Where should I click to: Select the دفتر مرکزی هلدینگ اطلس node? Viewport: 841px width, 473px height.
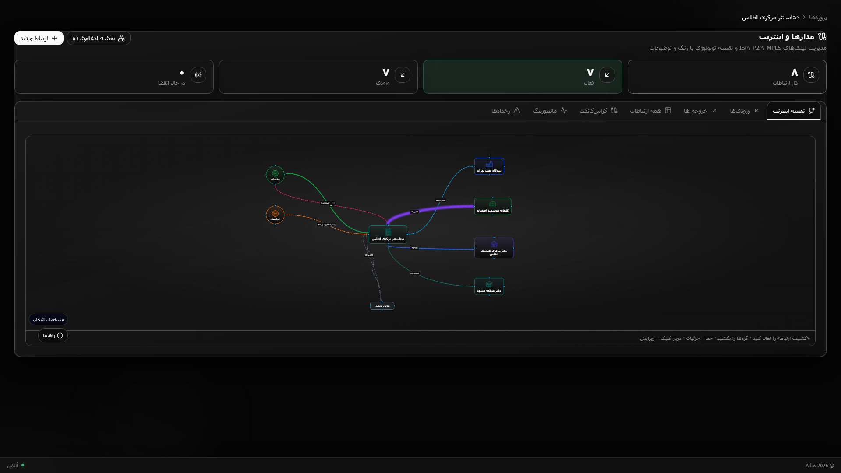point(494,248)
